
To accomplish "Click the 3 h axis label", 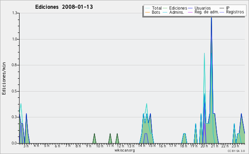I will (x=26, y=146).
